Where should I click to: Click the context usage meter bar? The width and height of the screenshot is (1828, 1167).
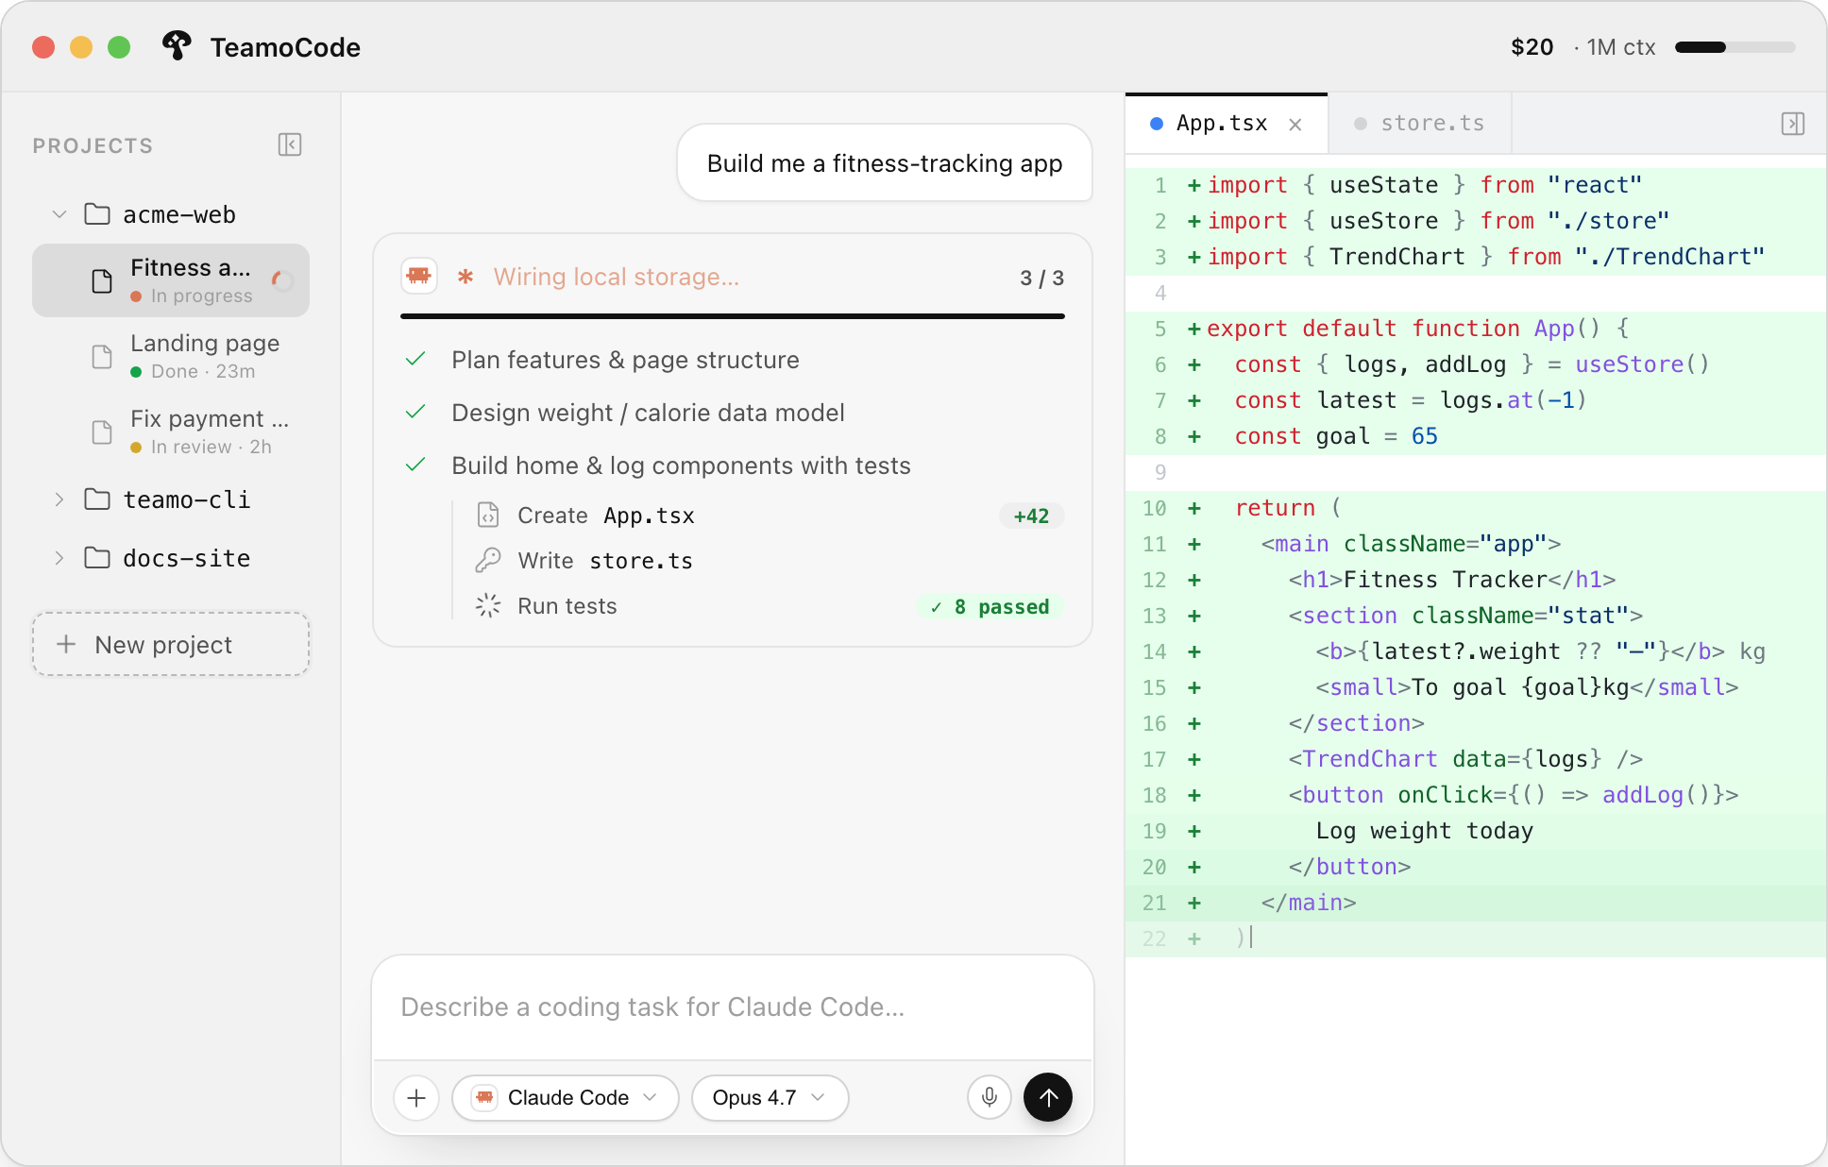click(1735, 47)
